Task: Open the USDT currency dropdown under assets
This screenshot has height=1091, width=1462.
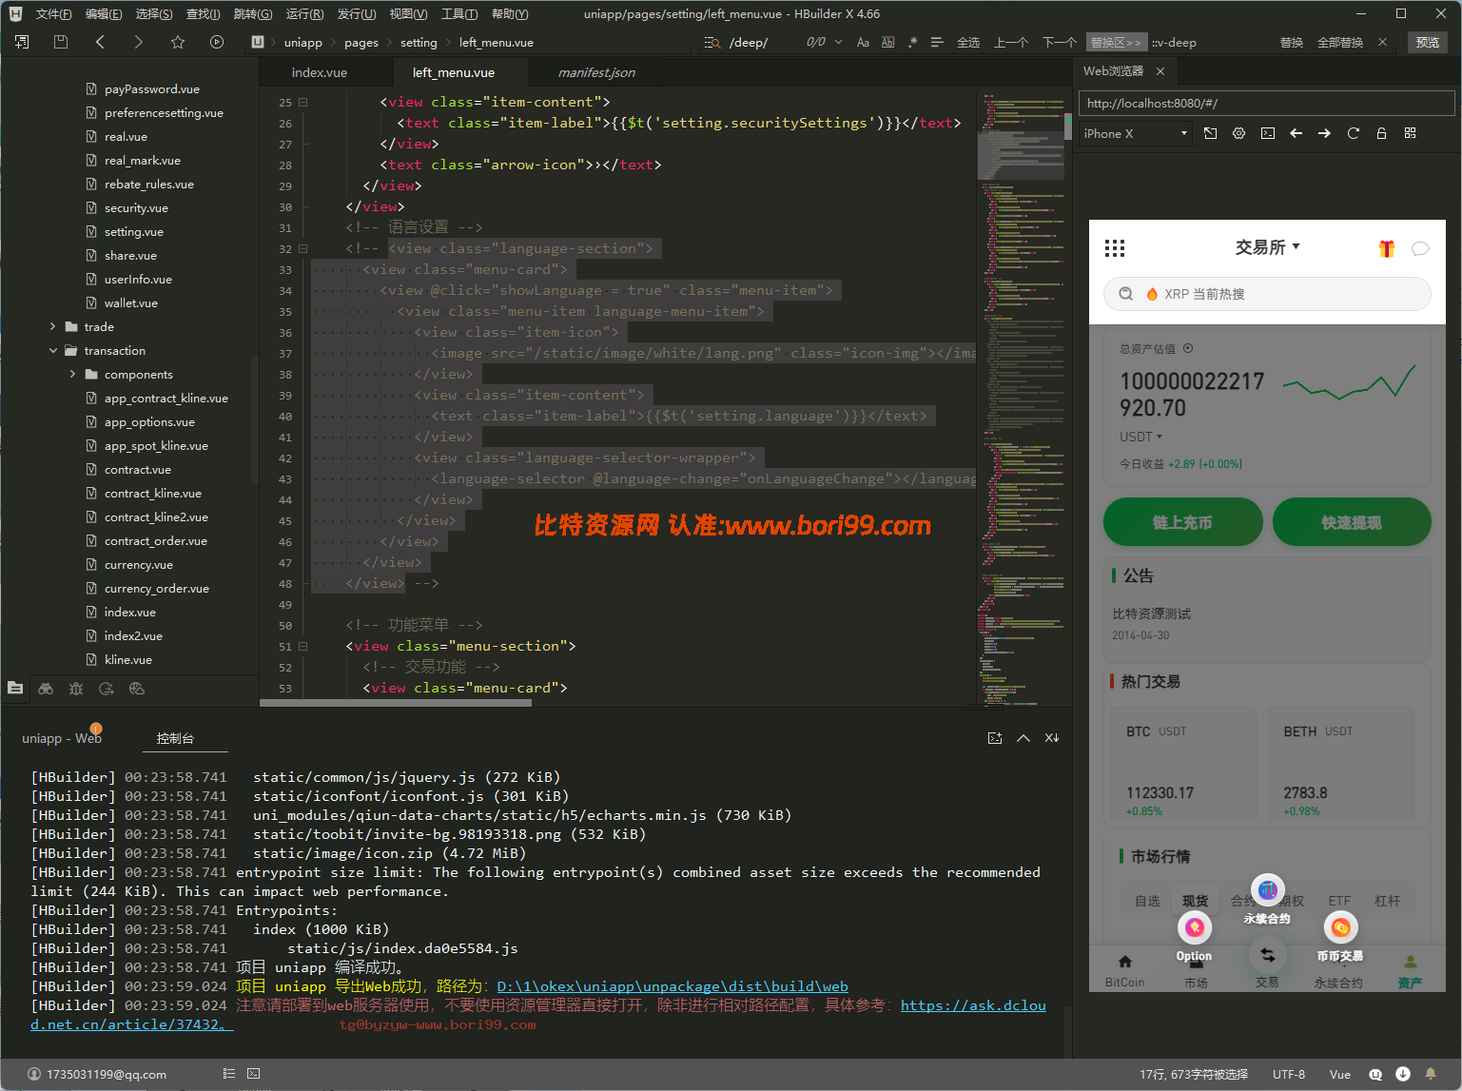Action: (1140, 437)
